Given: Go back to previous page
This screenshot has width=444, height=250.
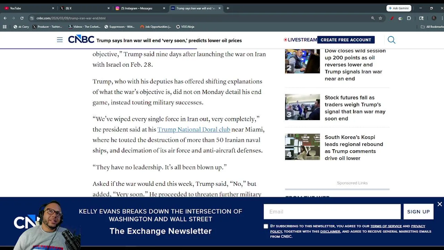Looking at the screenshot, I should [x=5, y=18].
